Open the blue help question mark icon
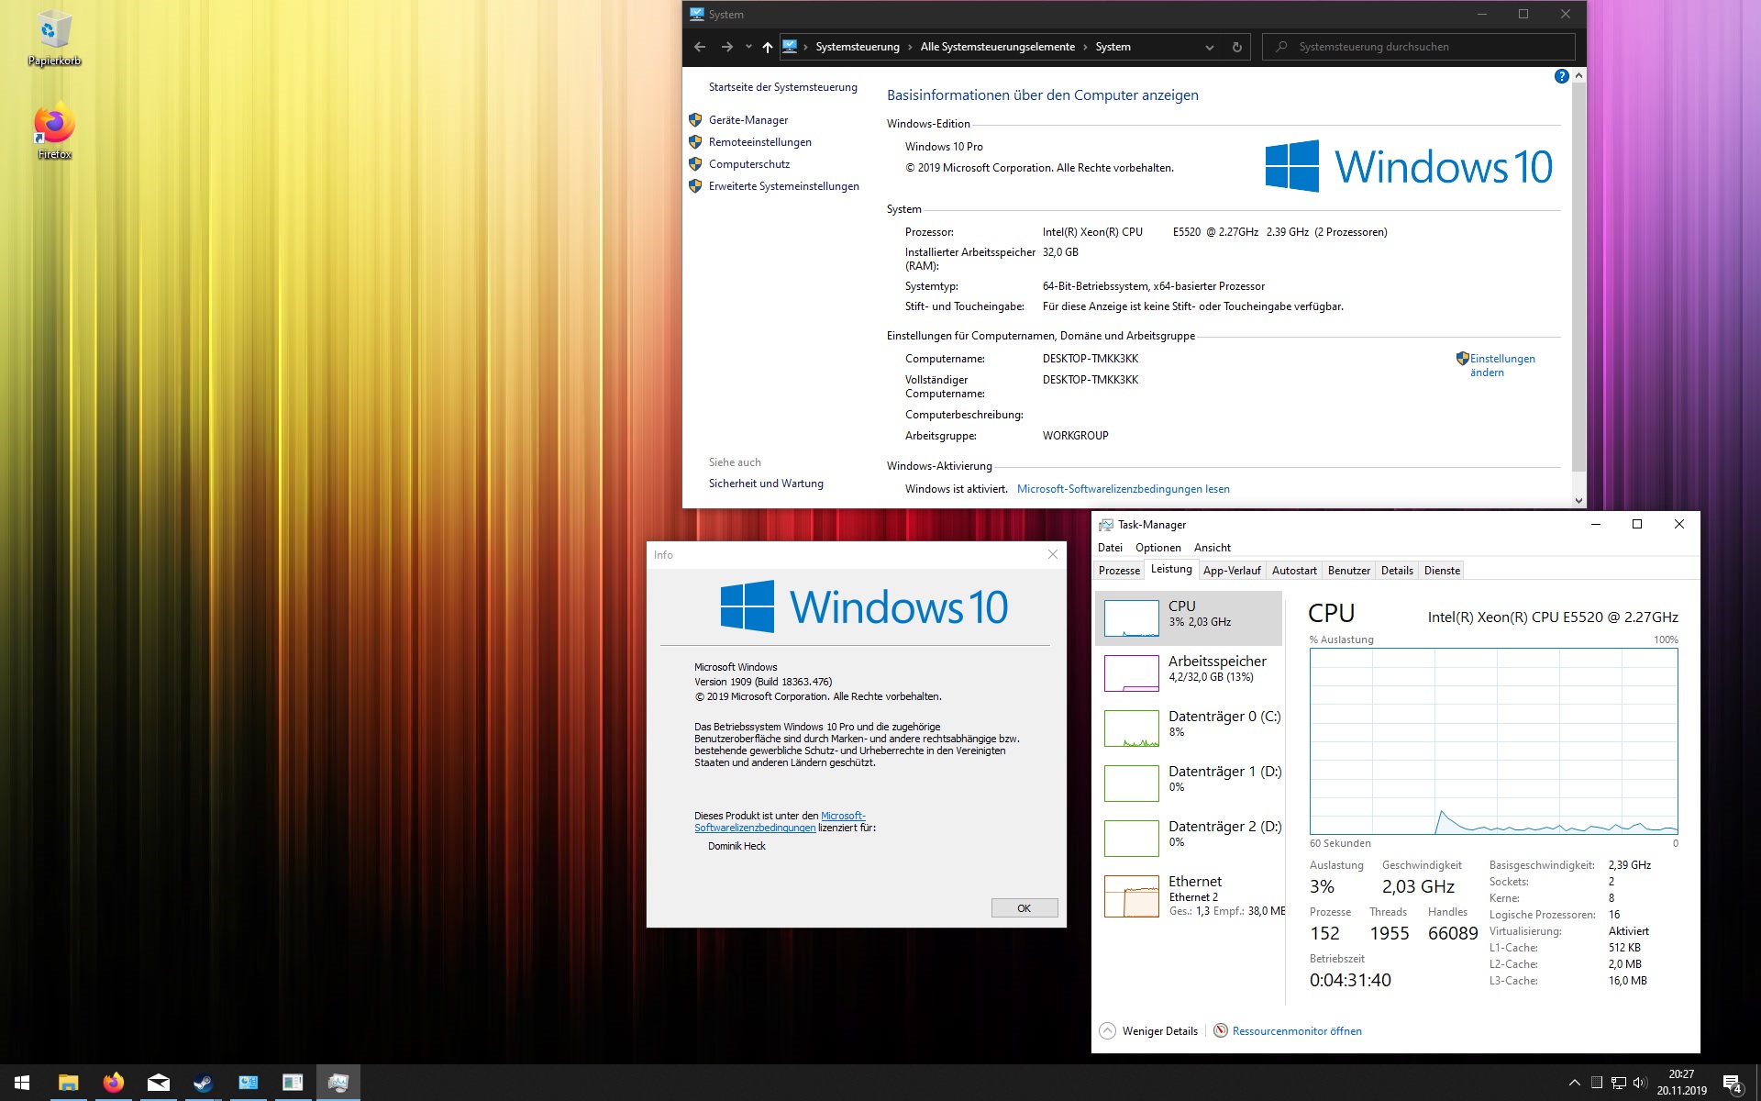The width and height of the screenshot is (1761, 1101). (x=1561, y=76)
